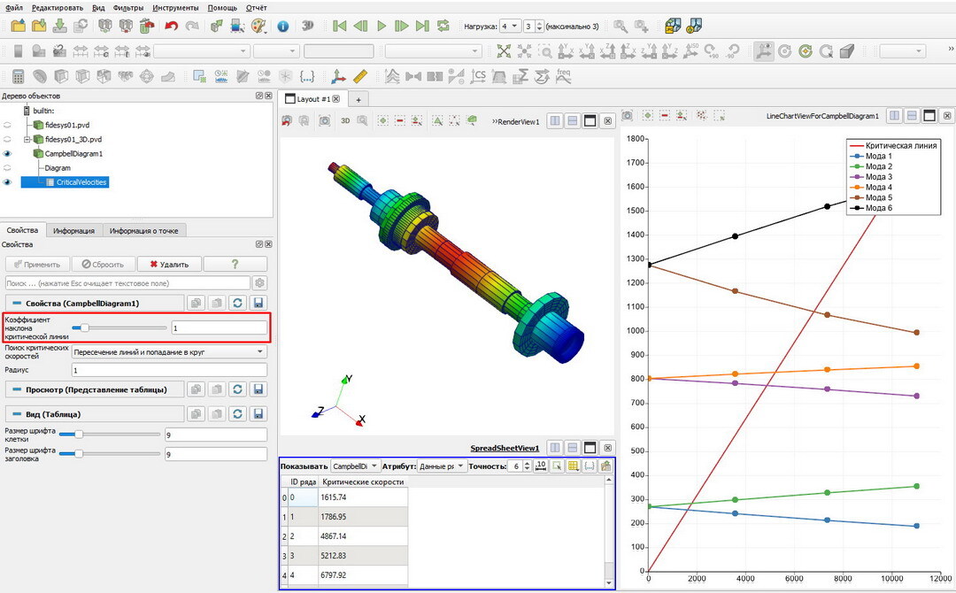Add a new layout tab with plus

pyautogui.click(x=358, y=99)
